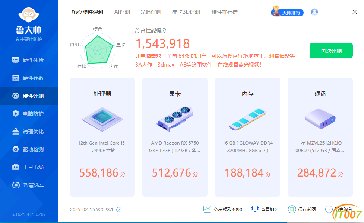The image size is (364, 223).
Task: Open the user account avatar
Action: point(314,12)
